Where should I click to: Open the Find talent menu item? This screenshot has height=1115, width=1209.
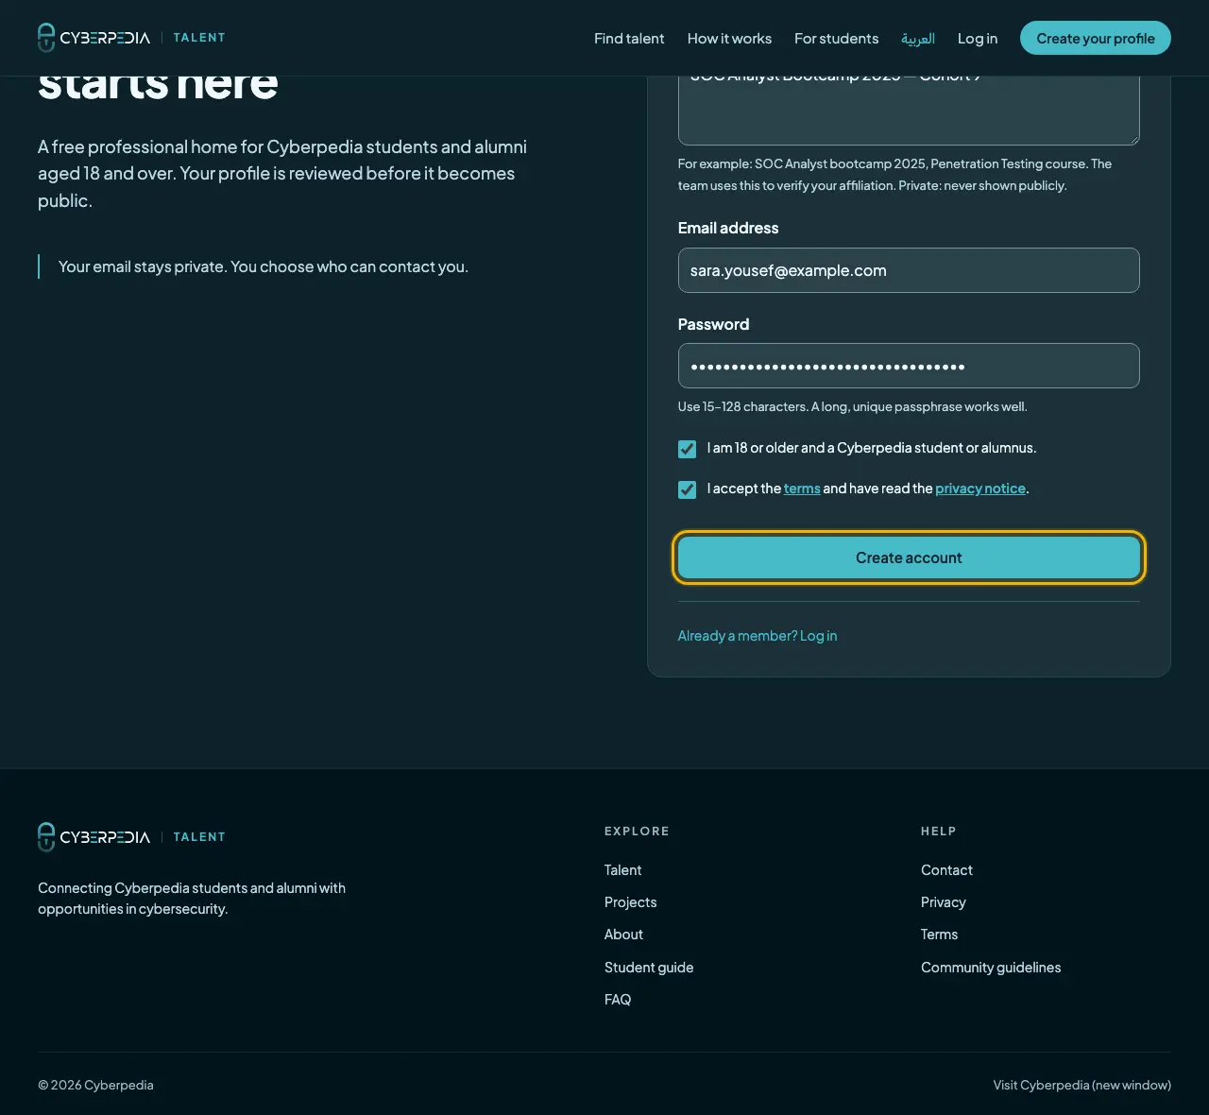[x=629, y=39]
